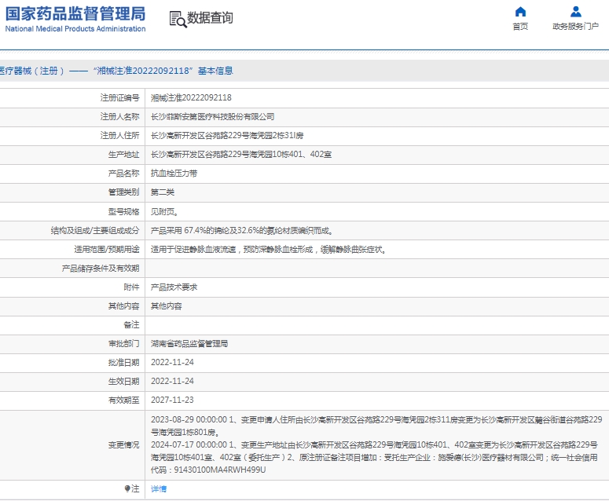Viewport: 609px width, 501px height.
Task: Click the approval authority 湖南省药品监督管理局
Action: (x=189, y=344)
